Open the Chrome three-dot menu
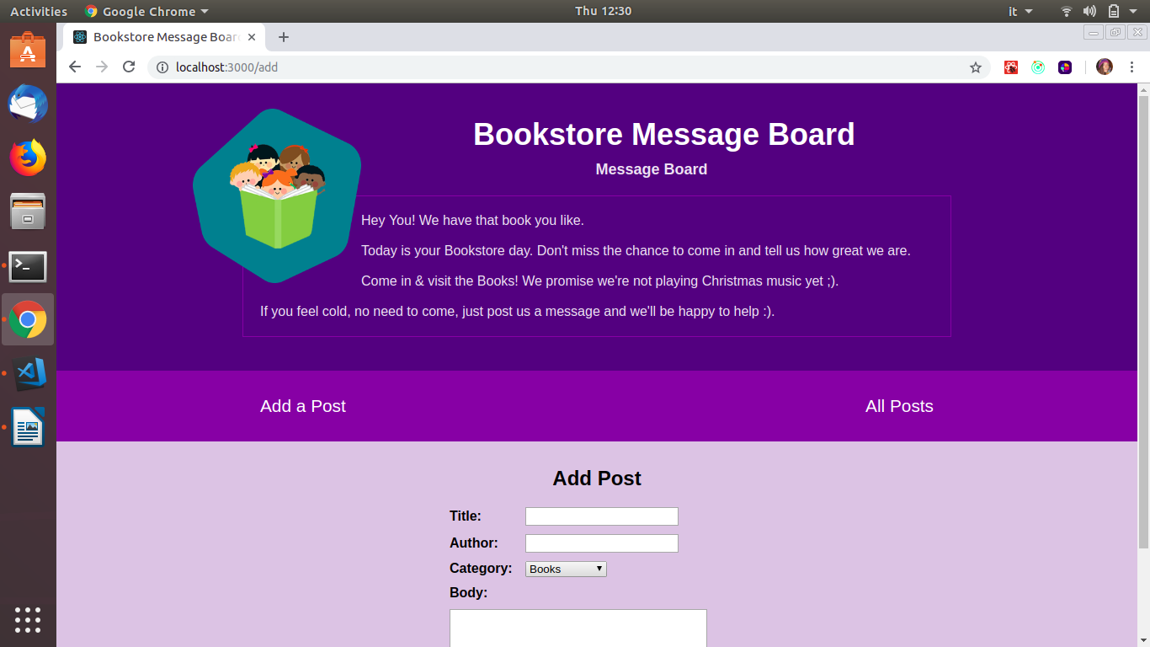The image size is (1150, 647). pos(1131,67)
